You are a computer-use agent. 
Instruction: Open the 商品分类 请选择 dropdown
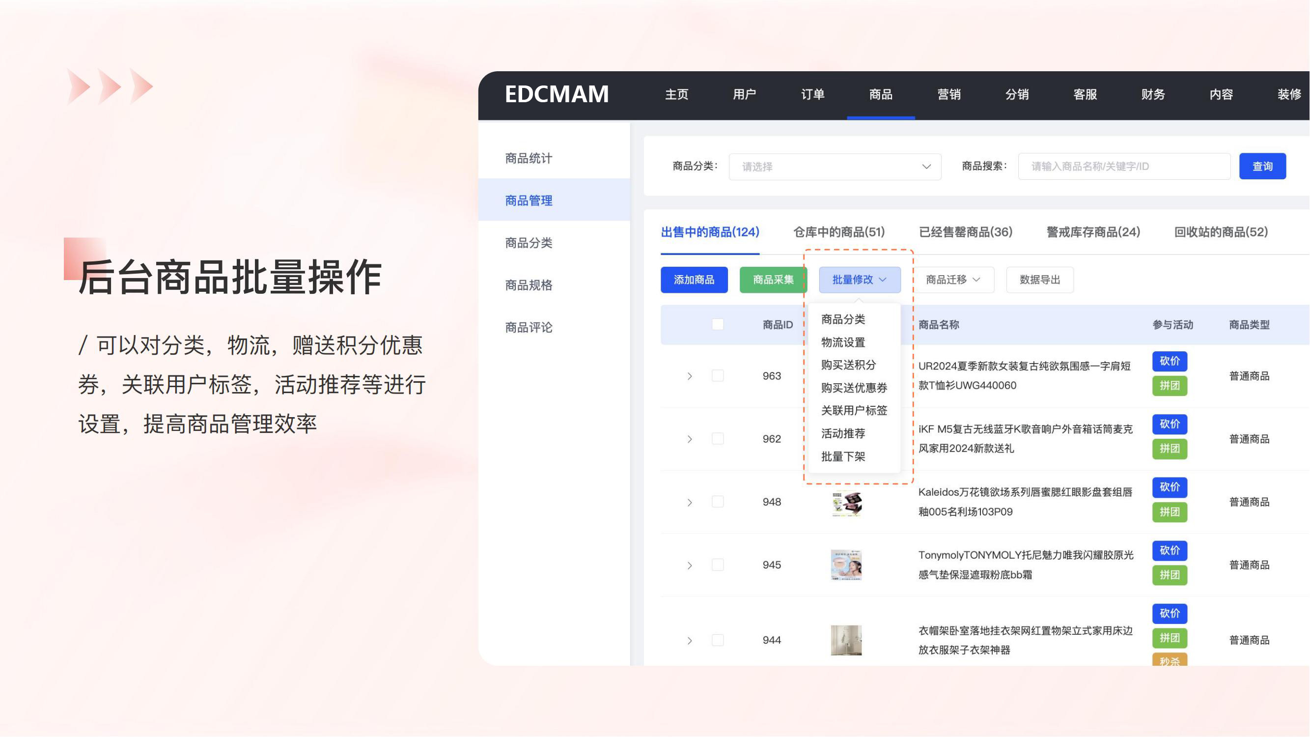[835, 167]
